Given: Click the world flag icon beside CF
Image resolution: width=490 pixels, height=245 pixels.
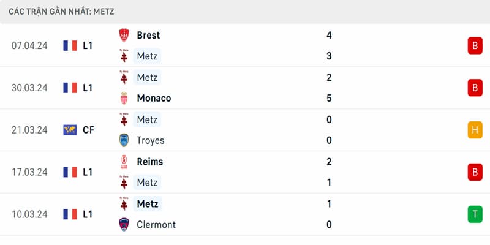Looking at the screenshot, I should (x=70, y=130).
